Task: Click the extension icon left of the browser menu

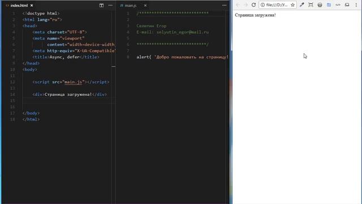Action: click(x=347, y=5)
